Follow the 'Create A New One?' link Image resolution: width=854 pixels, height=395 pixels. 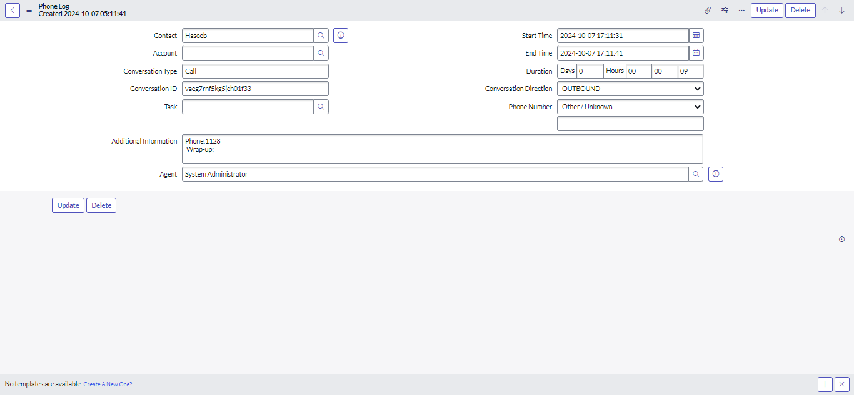[108, 384]
